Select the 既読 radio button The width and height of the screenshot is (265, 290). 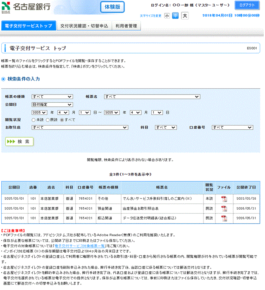[48, 120]
